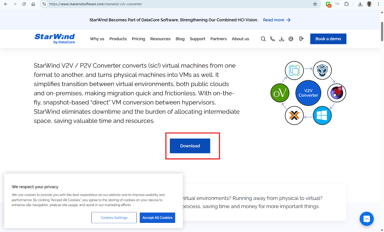Open the Pricing menu item
This screenshot has width=384, height=232.
[139, 39]
